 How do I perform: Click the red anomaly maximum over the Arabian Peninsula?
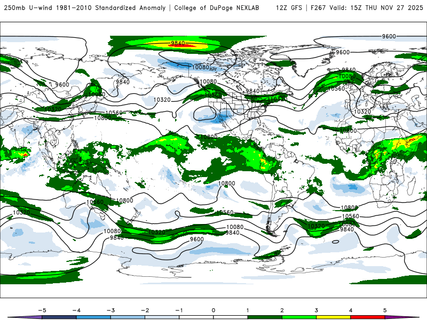point(411,140)
